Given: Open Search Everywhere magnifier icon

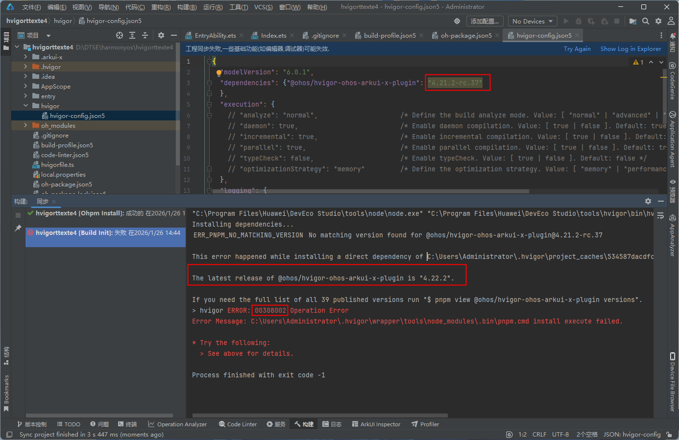Looking at the screenshot, I should pyautogui.click(x=646, y=21).
